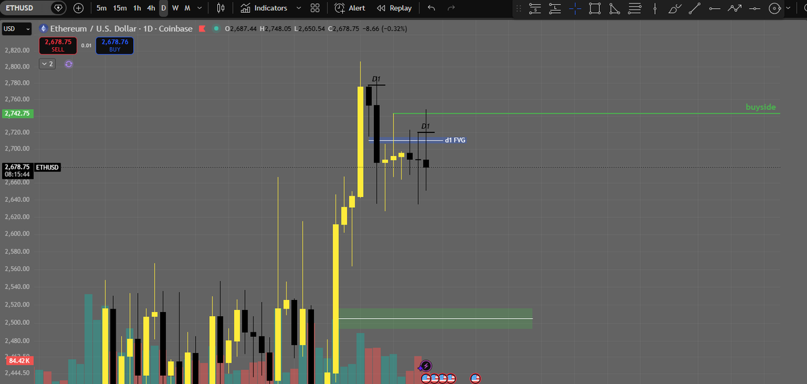Open the purple lightning event marker
Image resolution: width=807 pixels, height=384 pixels.
425,366
